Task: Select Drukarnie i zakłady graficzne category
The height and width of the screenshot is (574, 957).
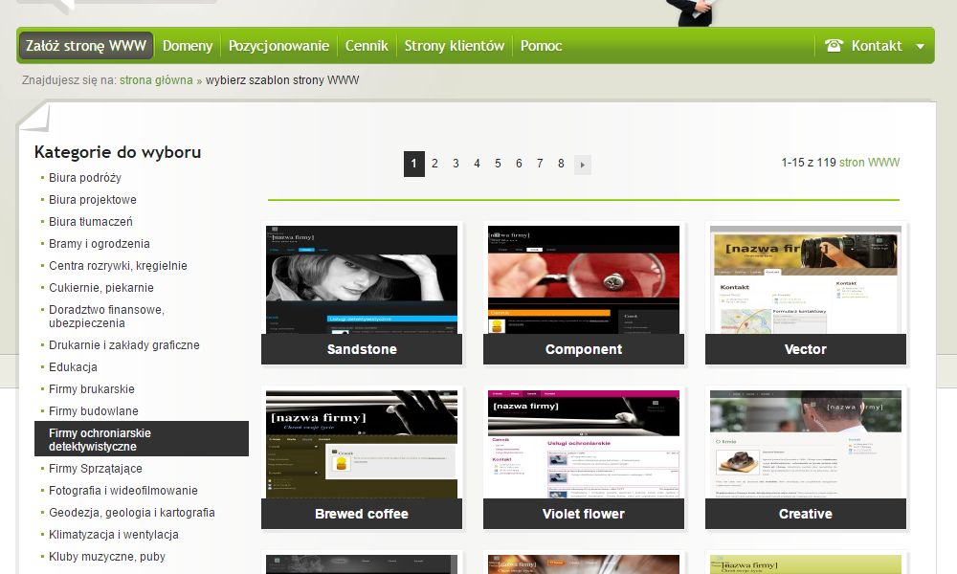Action: [123, 344]
